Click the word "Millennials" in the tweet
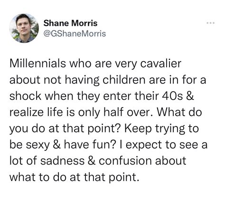This screenshot has height=197, width=225. pyautogui.click(x=37, y=63)
